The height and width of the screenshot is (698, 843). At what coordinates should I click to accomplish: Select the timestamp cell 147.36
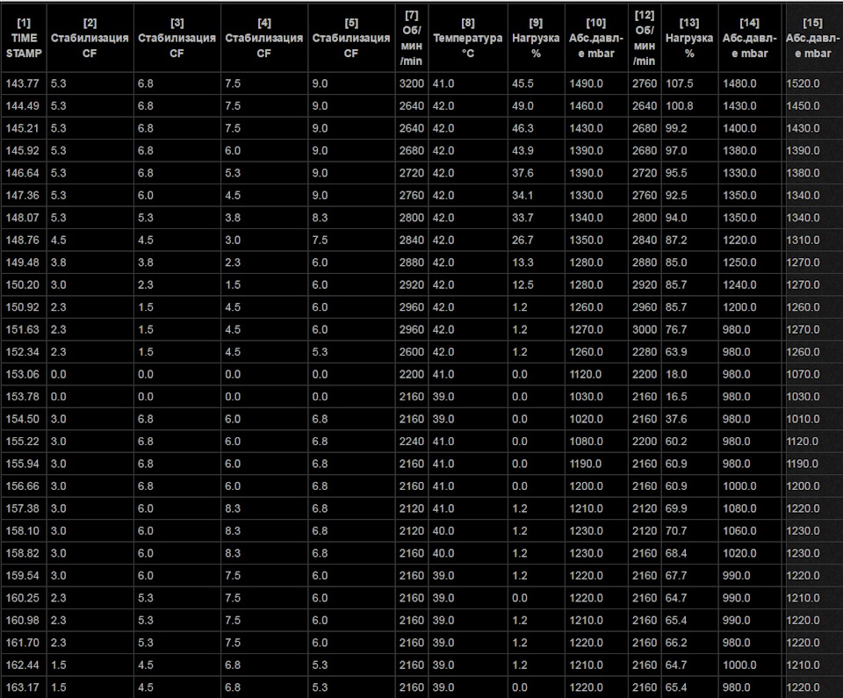pos(23,195)
